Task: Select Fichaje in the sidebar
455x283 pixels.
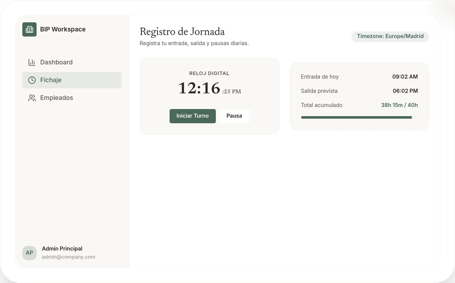Action: 72,80
